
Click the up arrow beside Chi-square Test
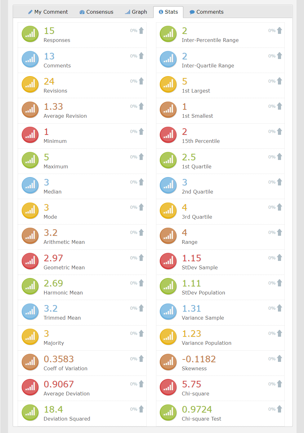coord(279,409)
